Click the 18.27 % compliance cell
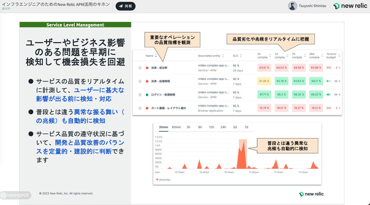Viewport: 370px width, 205px height. (x=299, y=108)
